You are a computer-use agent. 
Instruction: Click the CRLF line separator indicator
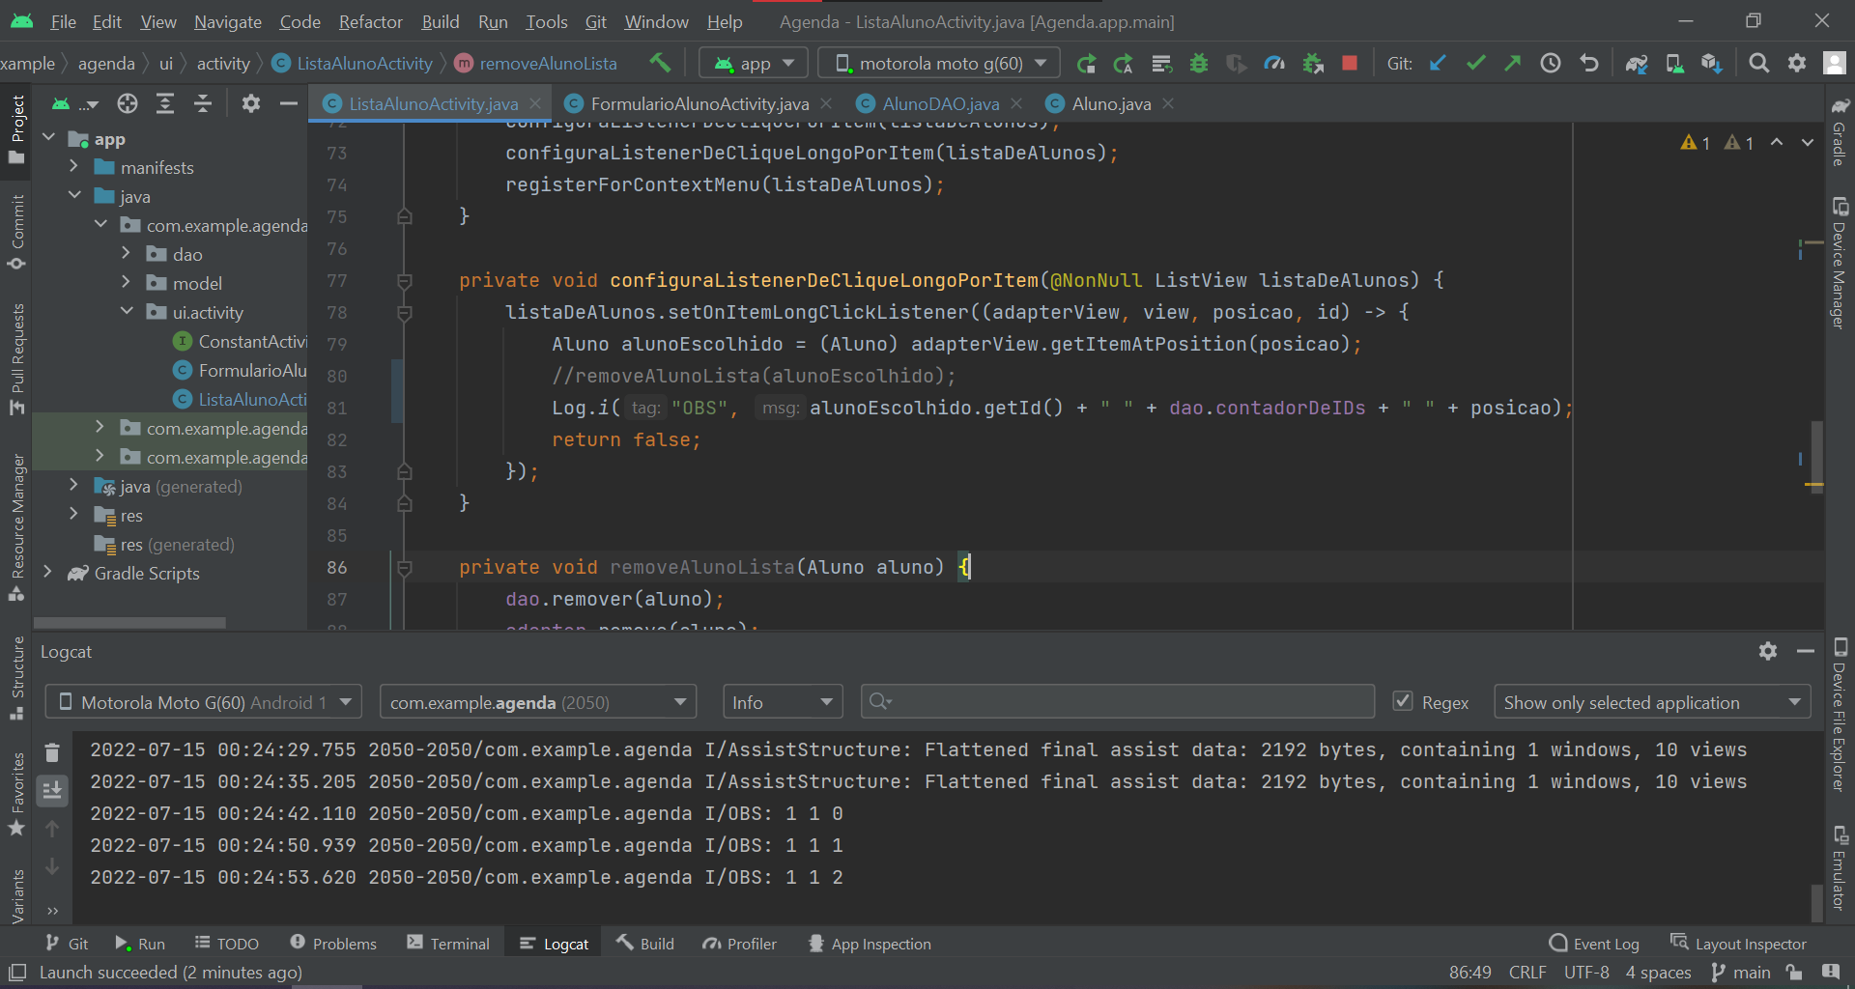(1527, 973)
